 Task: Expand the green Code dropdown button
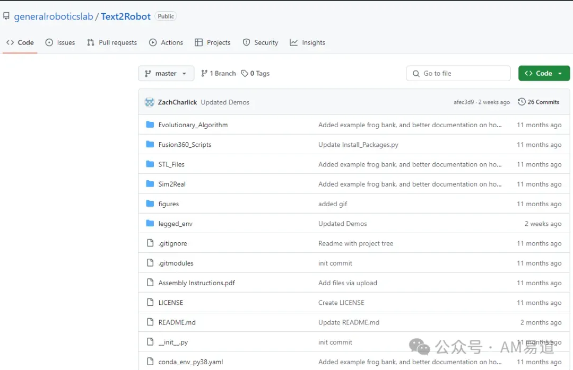coord(544,73)
